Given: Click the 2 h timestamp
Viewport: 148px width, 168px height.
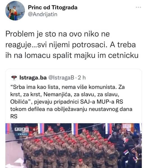Looking at the screenshot, I should tap(82, 78).
